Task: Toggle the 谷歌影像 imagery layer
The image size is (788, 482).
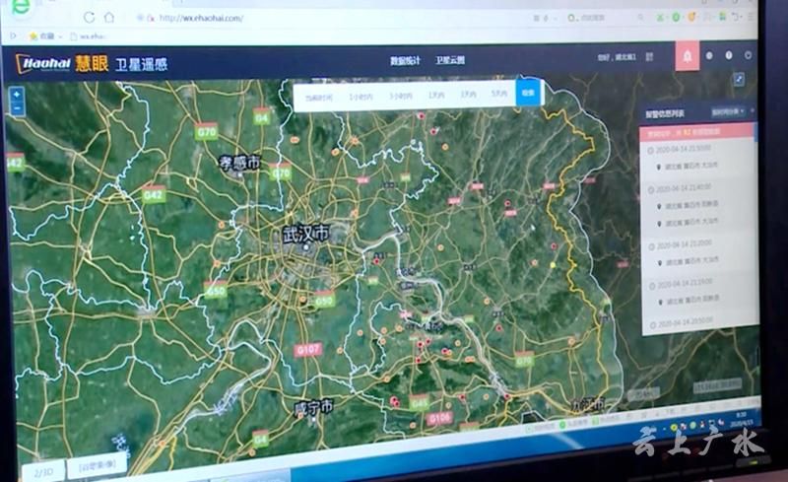Action: coord(97,467)
